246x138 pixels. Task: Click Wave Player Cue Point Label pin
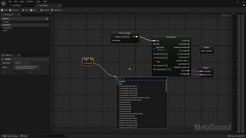point(188,61)
